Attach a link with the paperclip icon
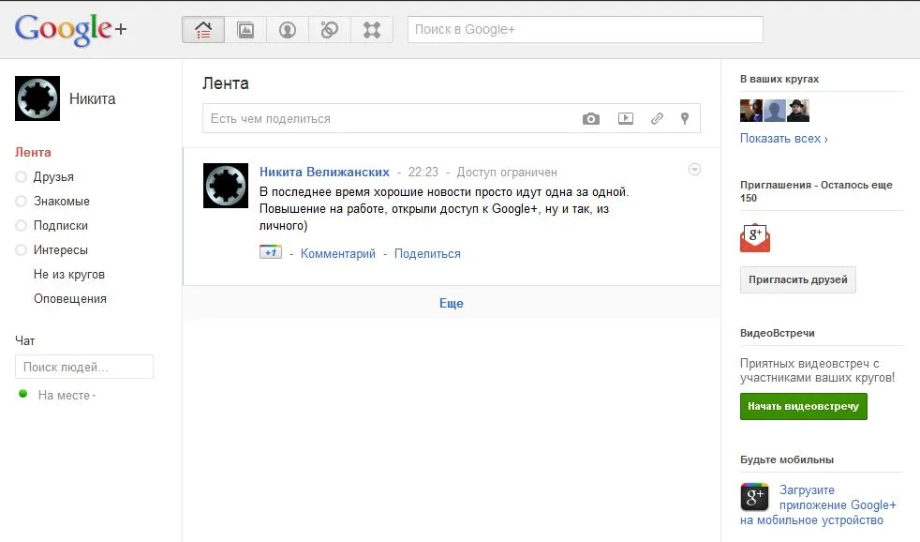Viewport: 920px width, 542px height. pos(657,118)
